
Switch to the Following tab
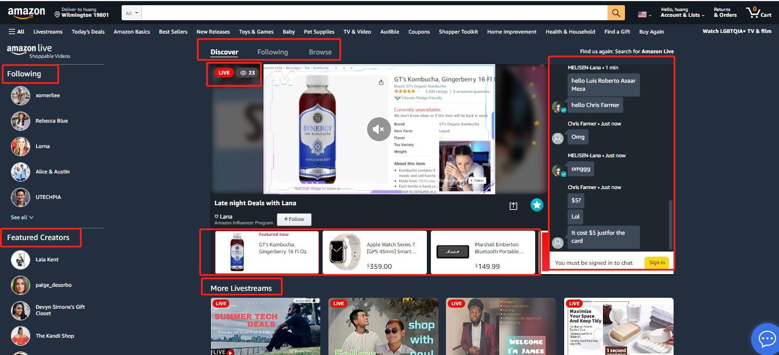273,52
